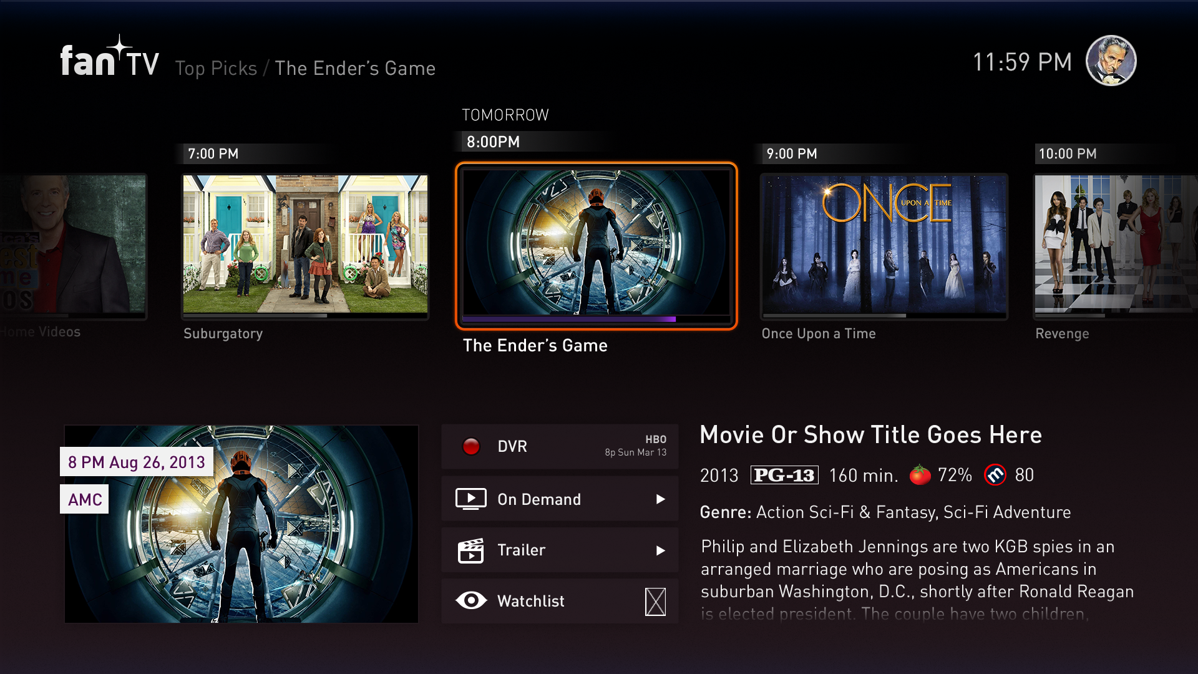Viewport: 1198px width, 674px height.
Task: Click the AMC channel tag
Action: point(84,499)
